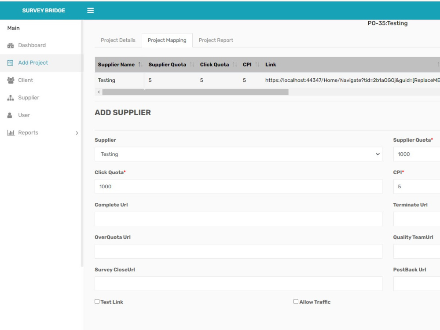The image size is (440, 330).
Task: Click the Dashboard gauge icon
Action: 11,45
